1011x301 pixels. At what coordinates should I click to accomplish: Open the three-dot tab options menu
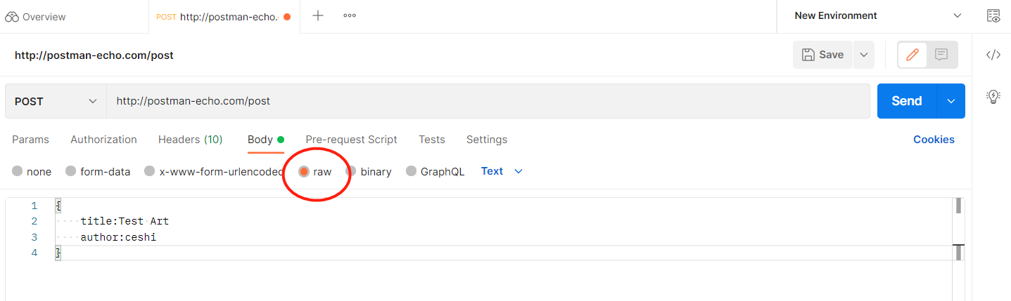click(350, 15)
